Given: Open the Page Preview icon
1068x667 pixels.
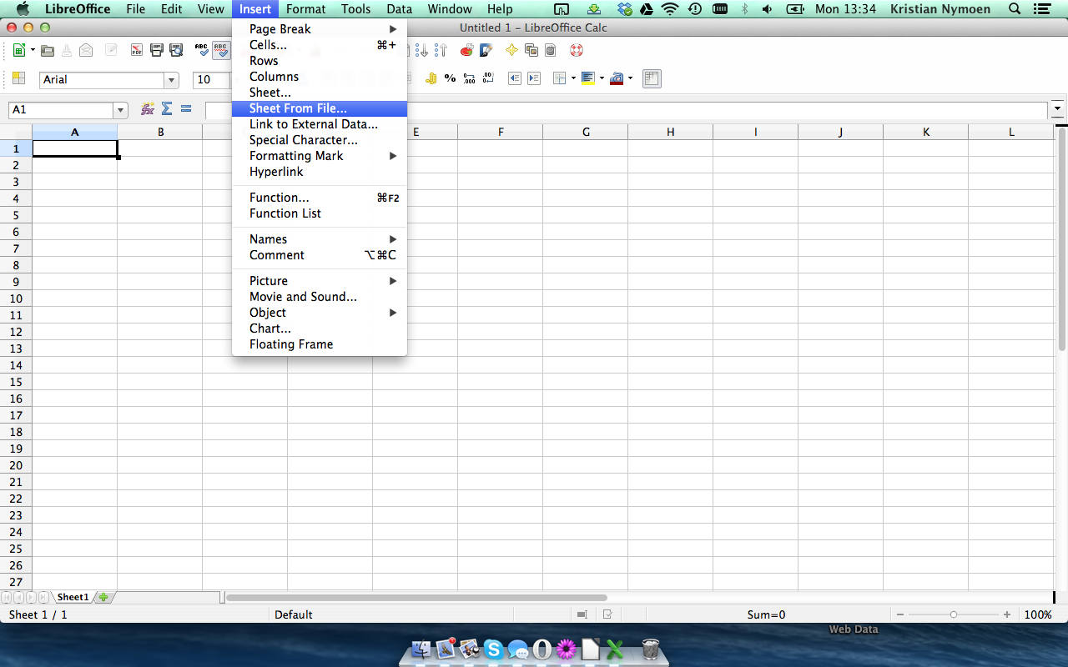Looking at the screenshot, I should [x=176, y=50].
